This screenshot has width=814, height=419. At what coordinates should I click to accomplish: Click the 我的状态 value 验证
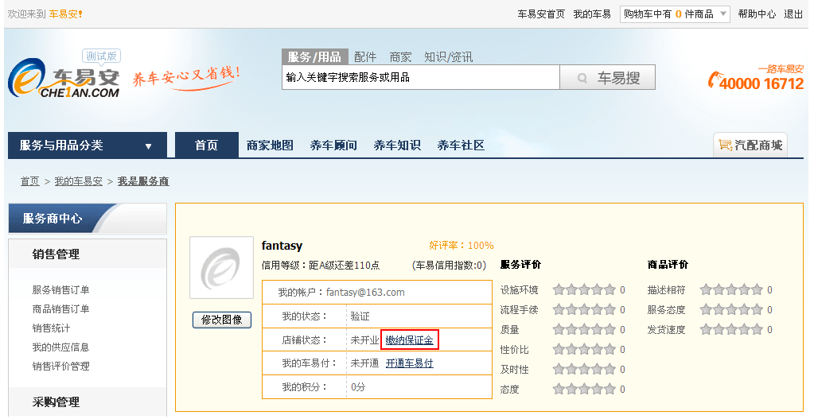[360, 316]
